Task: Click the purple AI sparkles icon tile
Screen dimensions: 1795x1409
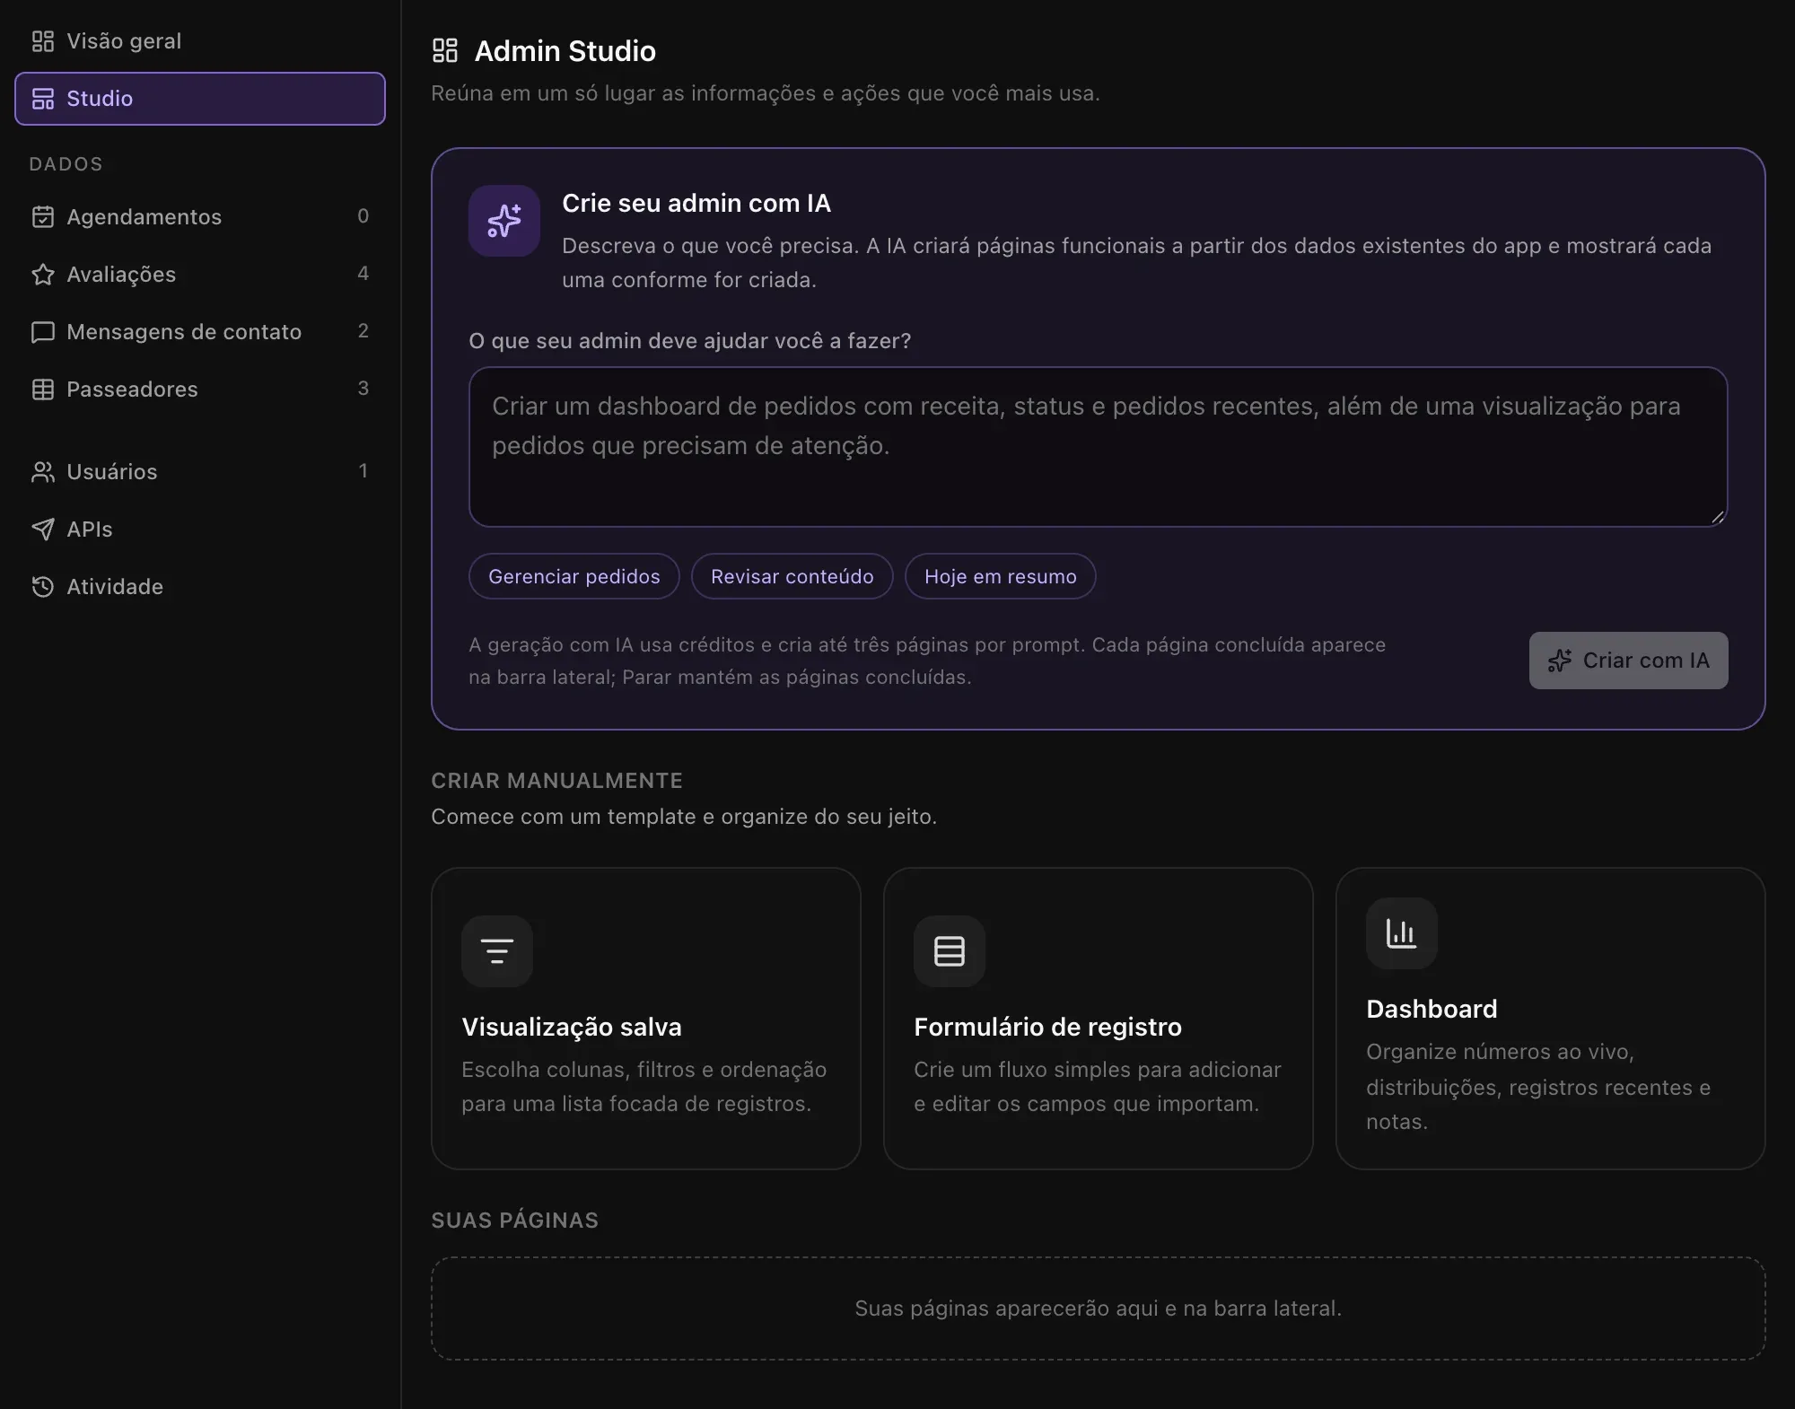Action: point(504,221)
